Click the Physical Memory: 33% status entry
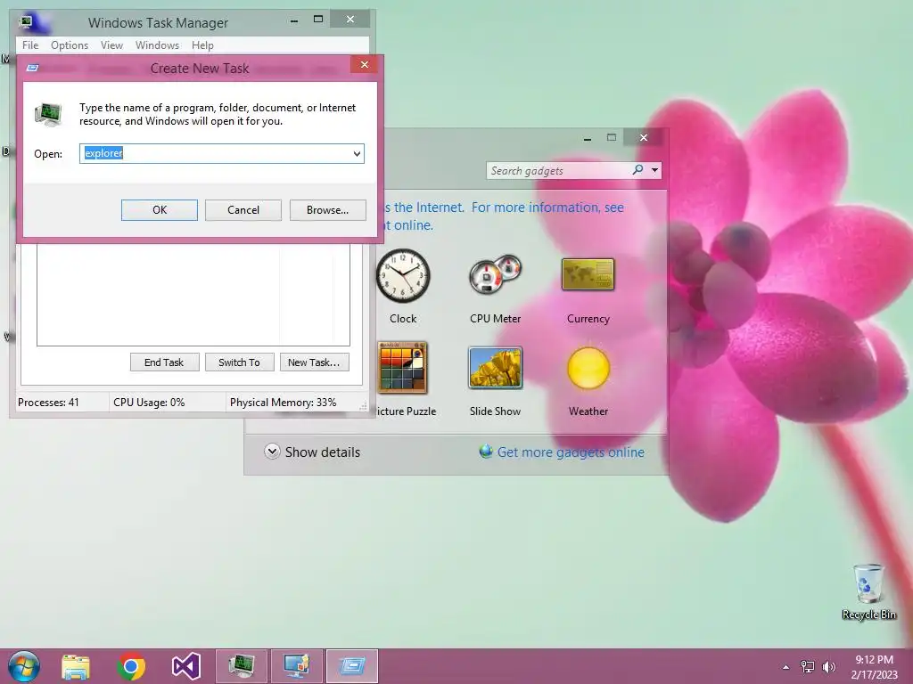Screen dimensions: 913x684 [292, 403]
